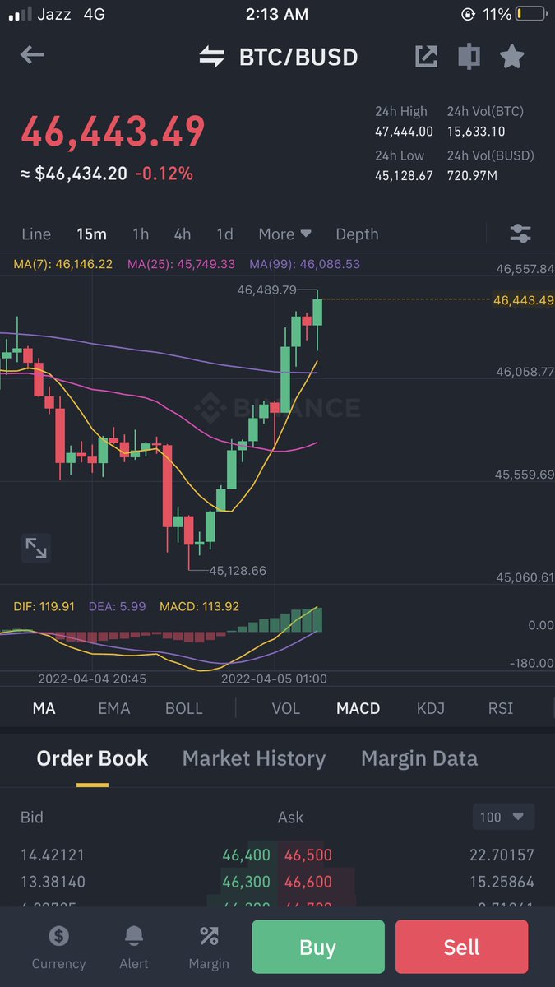Open the share link icon
555x987 pixels.
(x=426, y=57)
